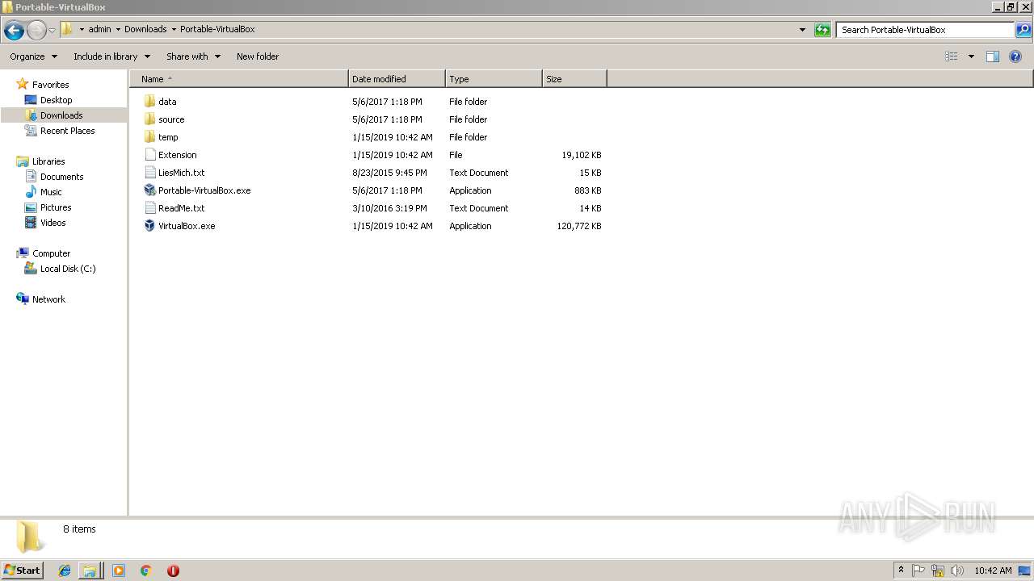Open the Organize menu
1034x581 pixels.
coord(34,56)
